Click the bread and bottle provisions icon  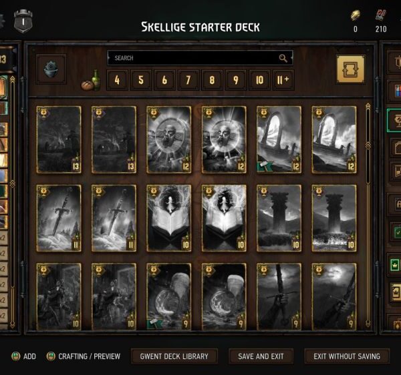pyautogui.click(x=90, y=80)
